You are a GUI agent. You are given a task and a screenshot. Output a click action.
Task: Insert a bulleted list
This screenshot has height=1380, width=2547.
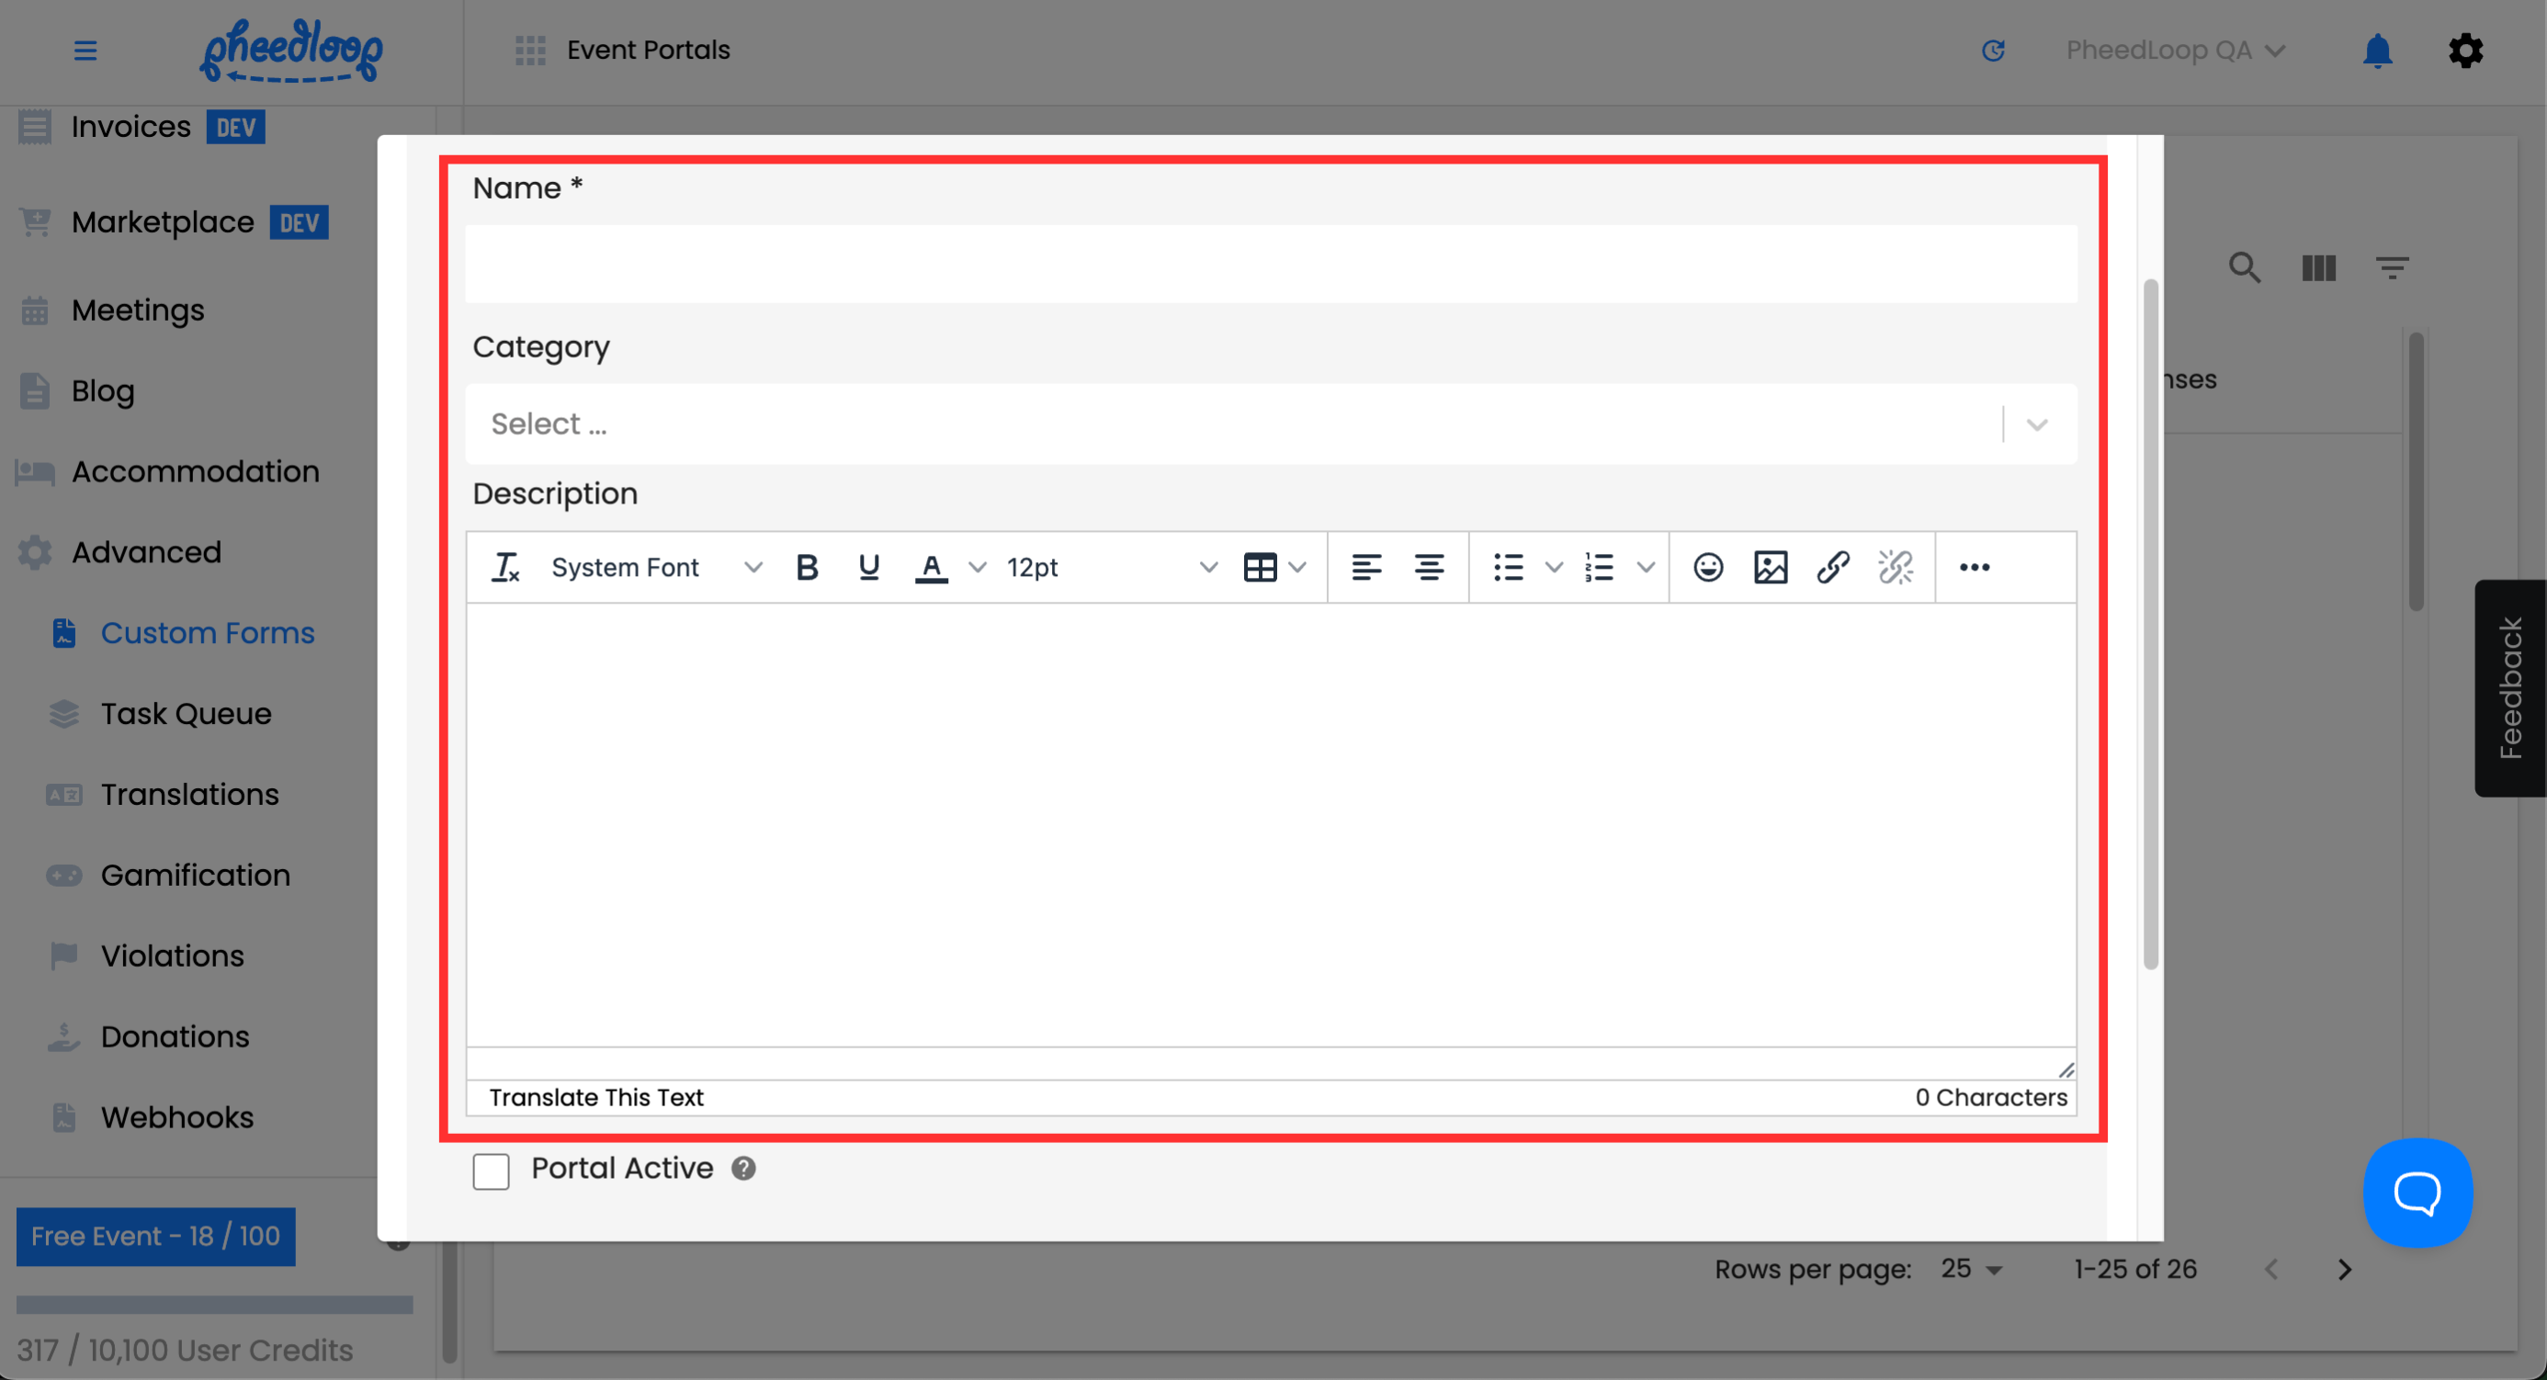(1508, 568)
